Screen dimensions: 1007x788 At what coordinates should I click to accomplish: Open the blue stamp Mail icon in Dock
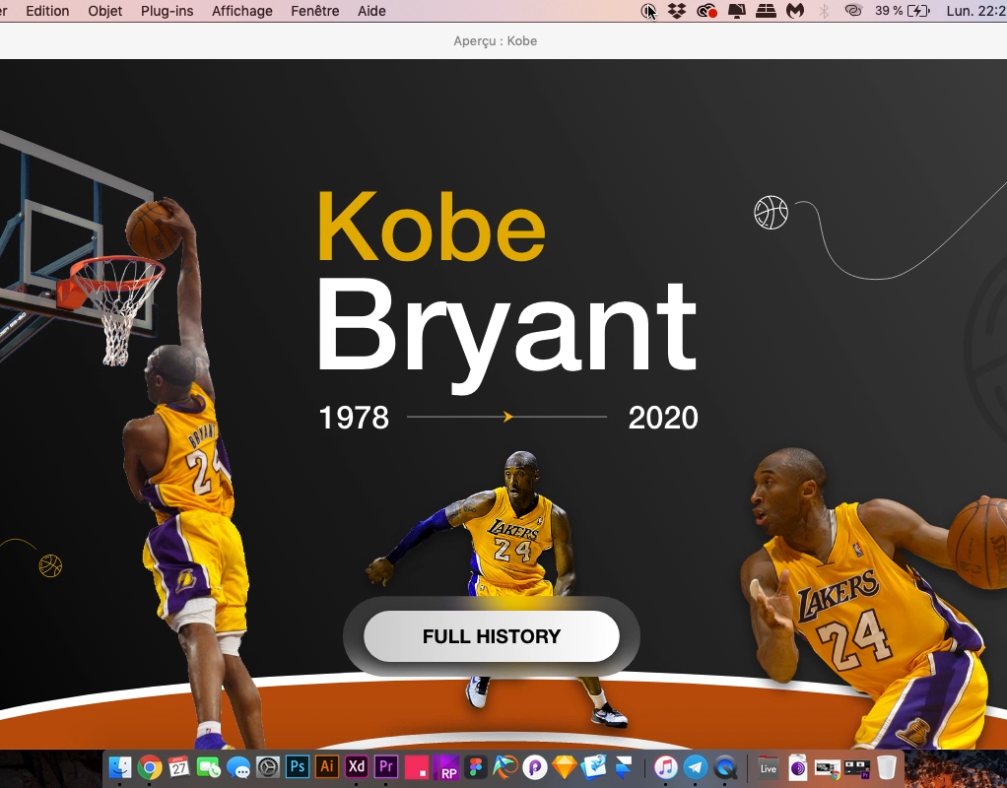(x=593, y=767)
